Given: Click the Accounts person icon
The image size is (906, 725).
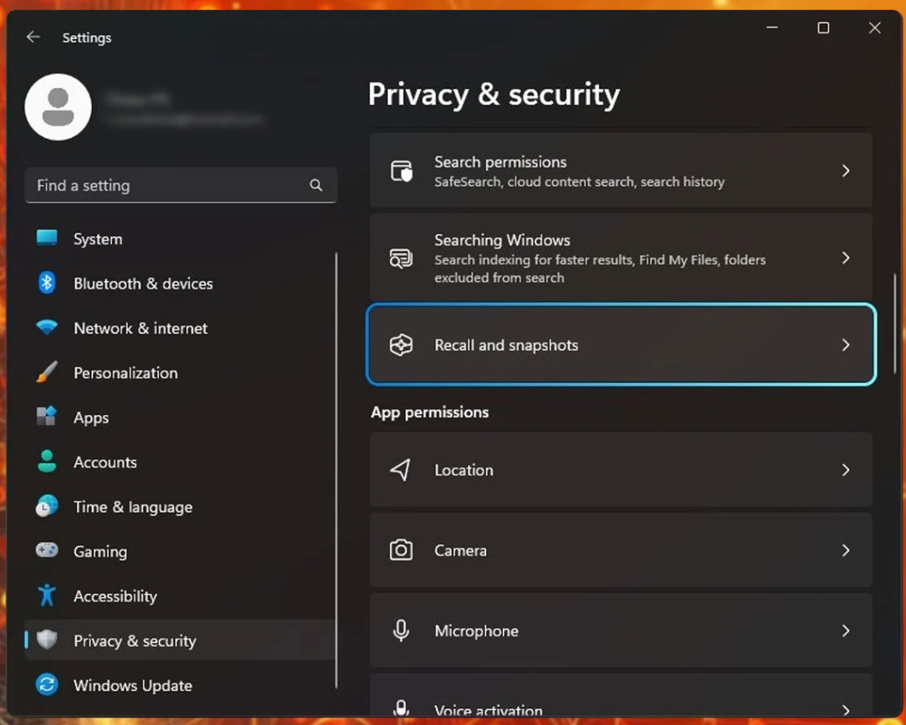Looking at the screenshot, I should click(x=47, y=461).
